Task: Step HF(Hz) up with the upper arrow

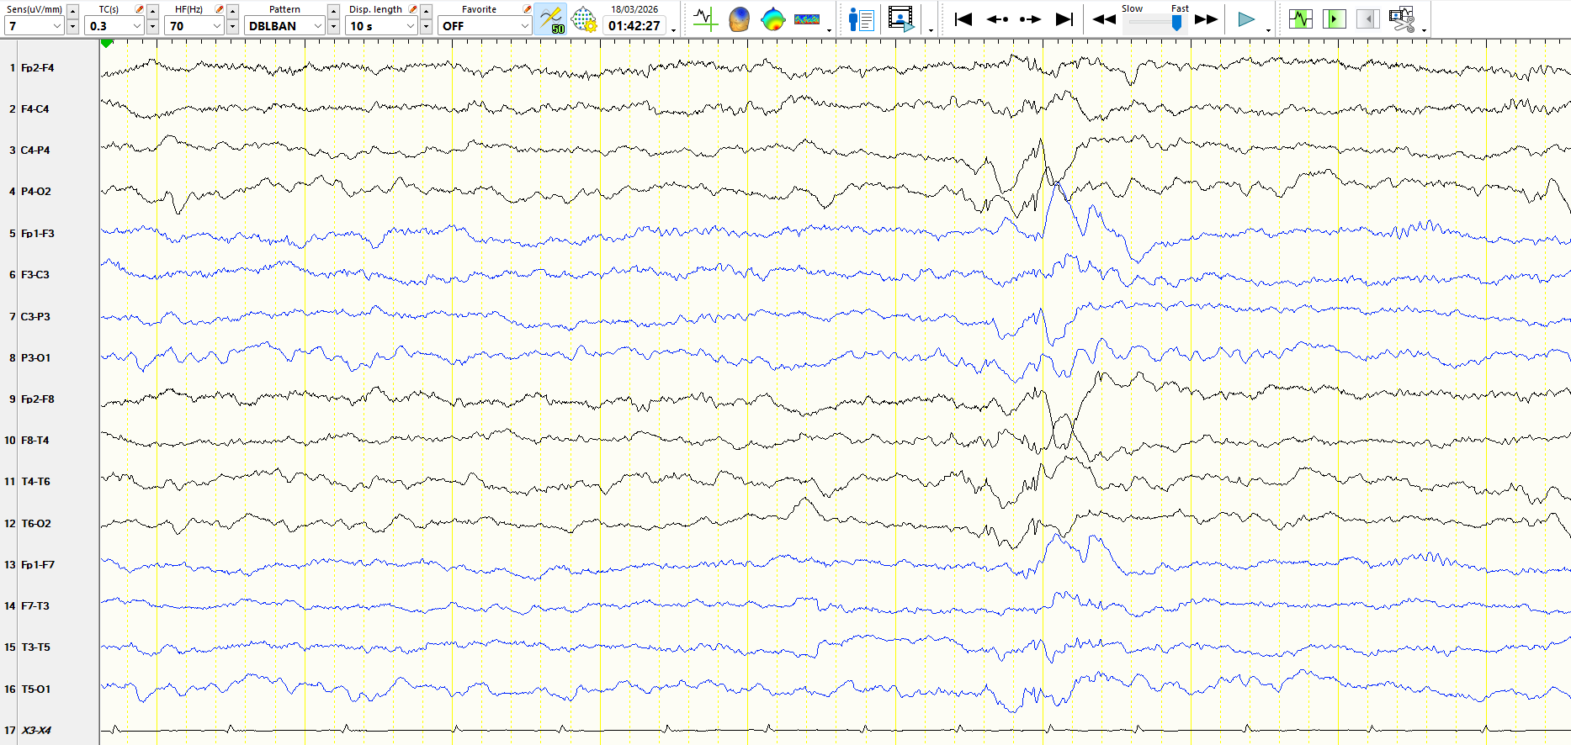Action: (x=232, y=11)
